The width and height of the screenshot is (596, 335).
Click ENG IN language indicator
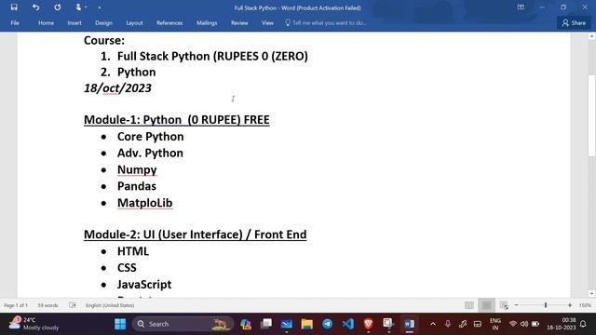494,324
